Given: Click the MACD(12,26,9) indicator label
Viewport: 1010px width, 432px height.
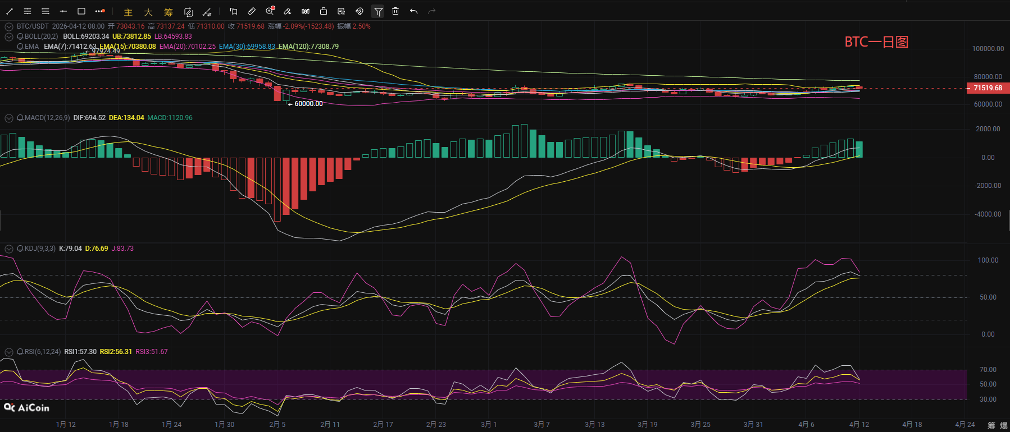Looking at the screenshot, I should coord(47,118).
